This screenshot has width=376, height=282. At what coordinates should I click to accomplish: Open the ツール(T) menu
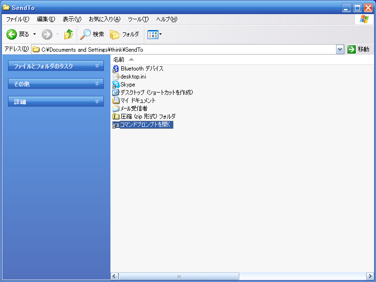tap(138, 19)
